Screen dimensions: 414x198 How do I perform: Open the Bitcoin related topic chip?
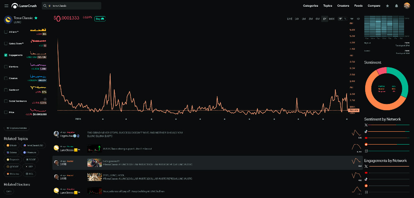[x=13, y=145]
